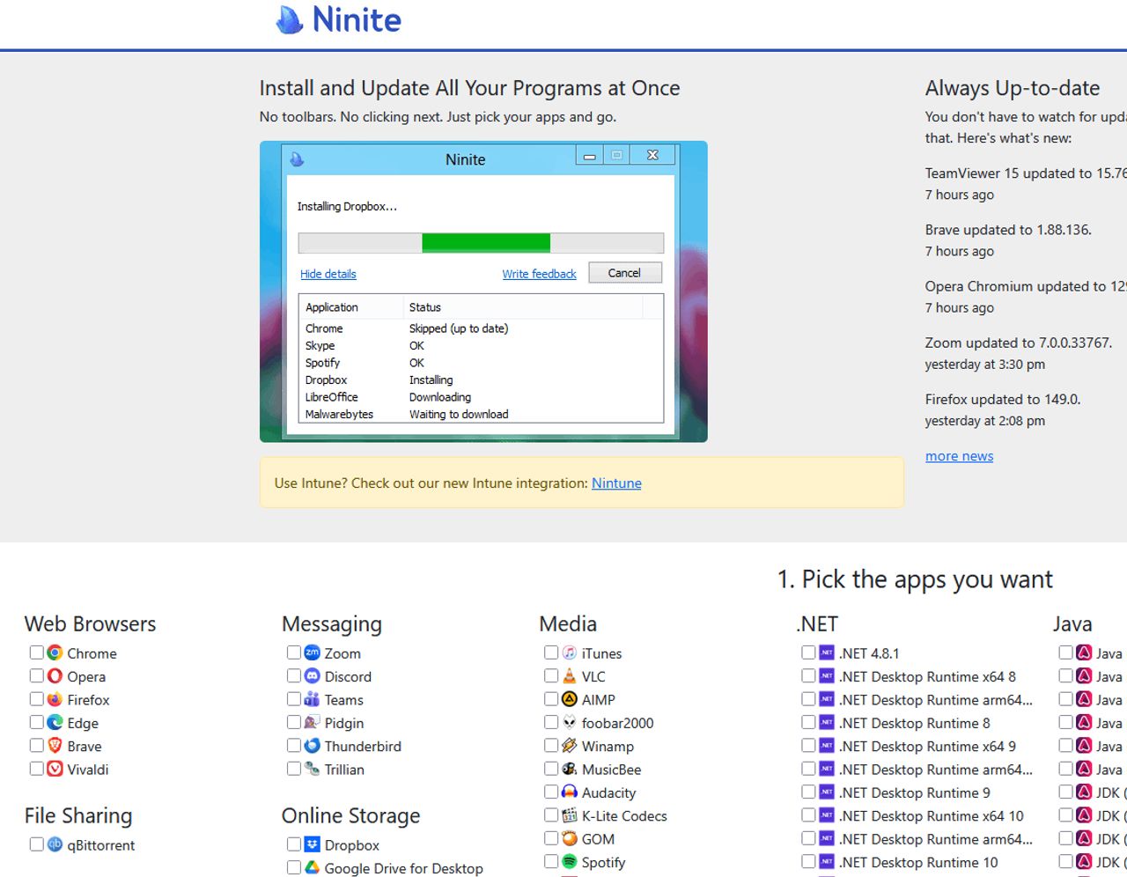Check the .NET Desktop Runtime 8 checkbox
The image size is (1127, 877).
(808, 722)
